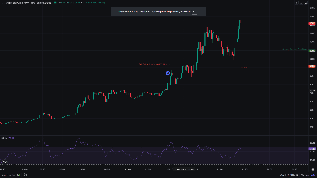Click the green status dot beside symbol
This screenshot has height=178, width=317.
[55, 3]
